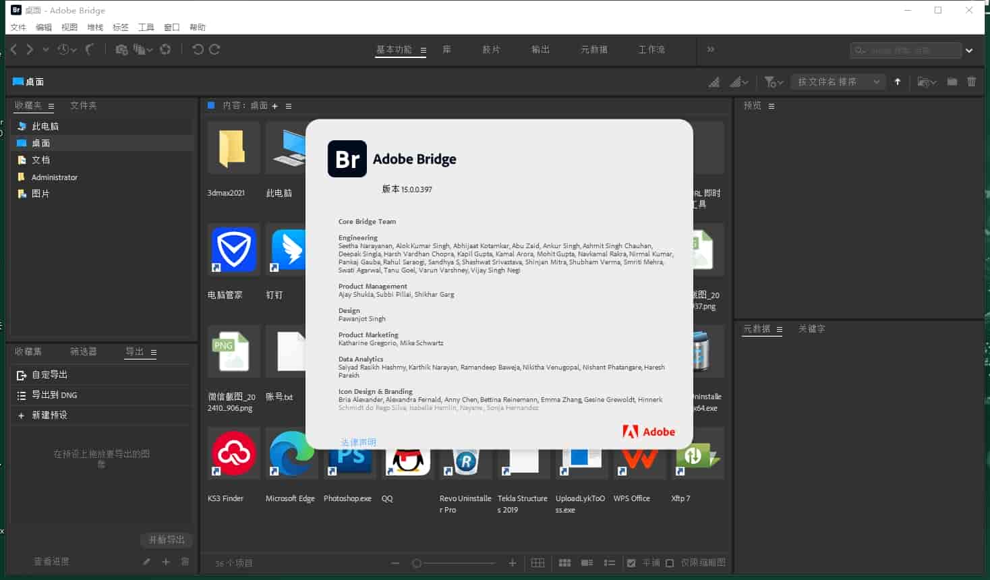Viewport: 990px width, 580px height.
Task: Click the get photos from camera icon
Action: (x=121, y=49)
